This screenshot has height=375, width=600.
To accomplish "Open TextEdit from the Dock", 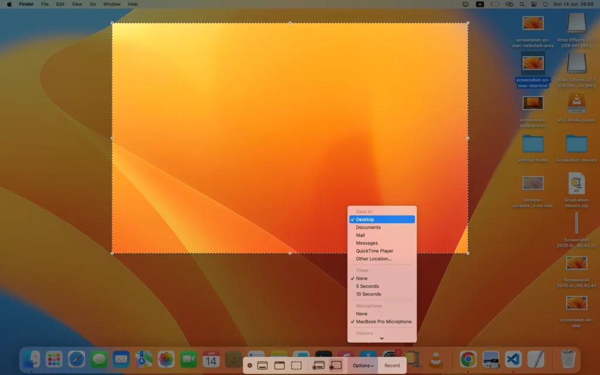I will [536, 360].
